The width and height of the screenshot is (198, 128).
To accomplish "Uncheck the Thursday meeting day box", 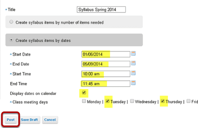I will (x=163, y=101).
